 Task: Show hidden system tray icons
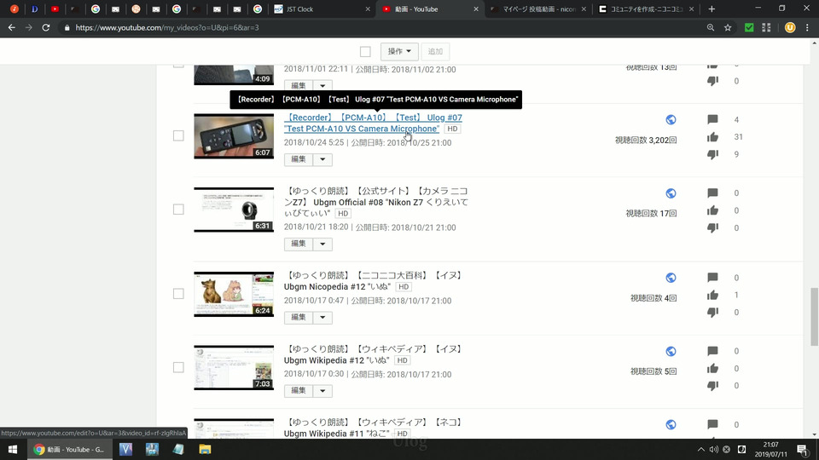701,449
